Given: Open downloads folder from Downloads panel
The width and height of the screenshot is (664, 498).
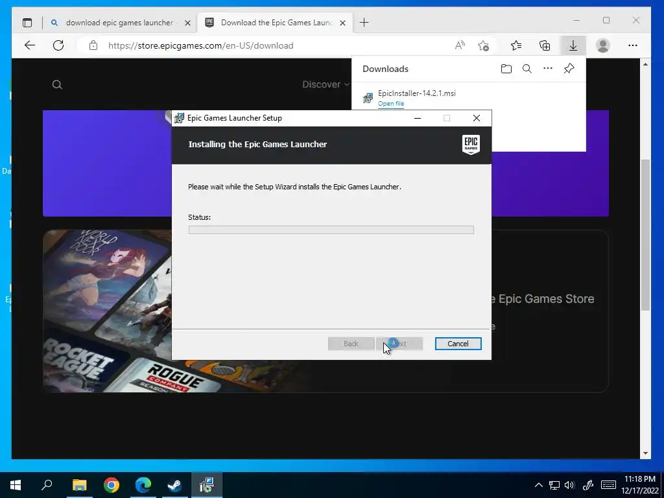Looking at the screenshot, I should click(x=506, y=69).
